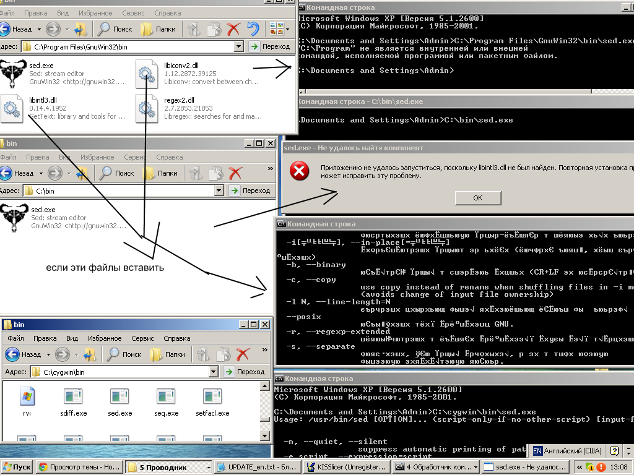Select the libiconv2.dll file
Viewport: 634px width, 475px height.
146,74
